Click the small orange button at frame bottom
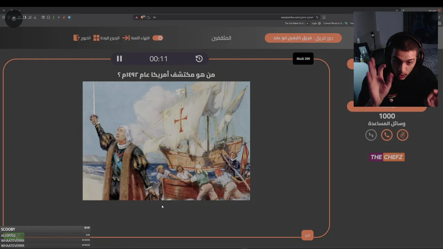This screenshot has width=443, height=249. [307, 235]
